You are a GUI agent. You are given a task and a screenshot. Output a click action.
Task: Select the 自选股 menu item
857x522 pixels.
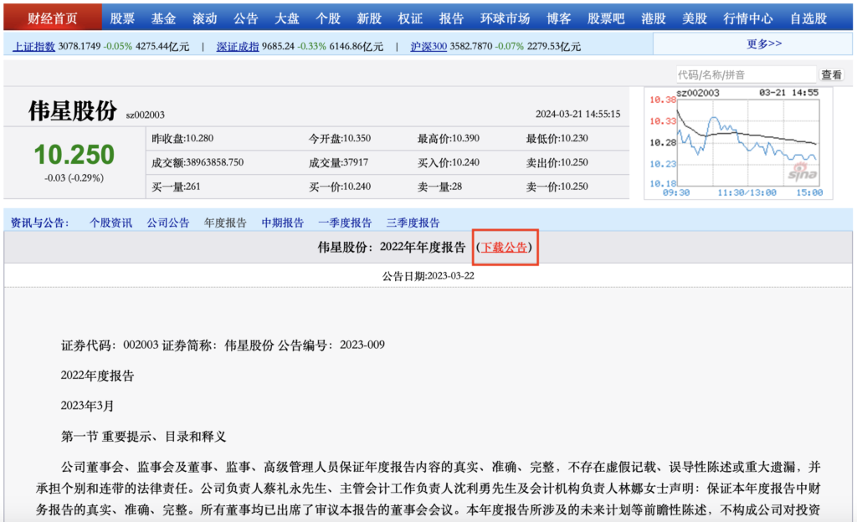(808, 18)
